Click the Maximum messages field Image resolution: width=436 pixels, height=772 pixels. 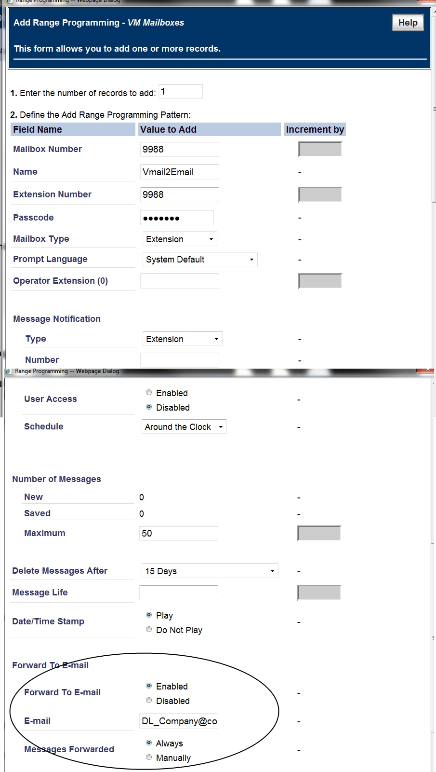[x=178, y=533]
